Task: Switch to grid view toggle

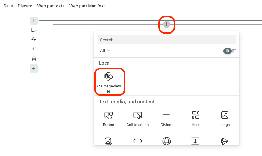Action: (227, 51)
